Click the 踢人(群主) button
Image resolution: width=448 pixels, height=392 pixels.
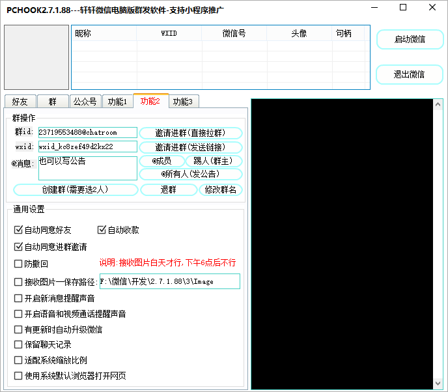pos(214,161)
